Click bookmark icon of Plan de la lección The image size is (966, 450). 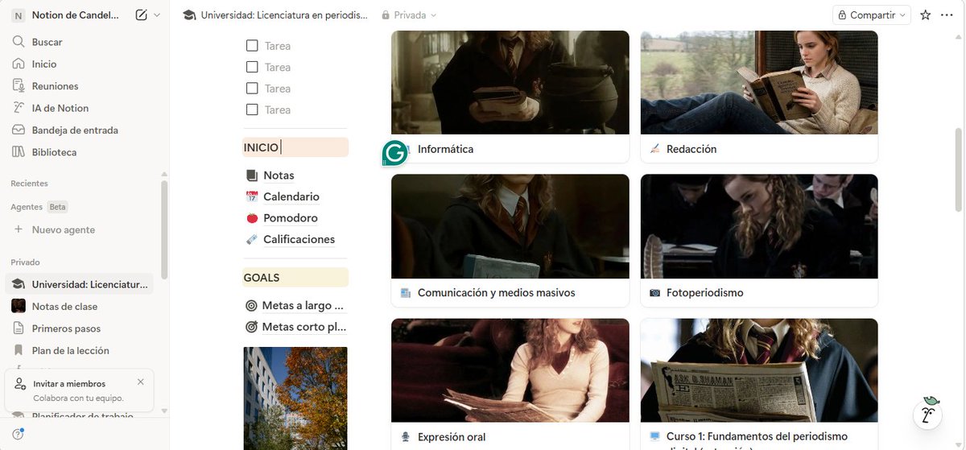(x=19, y=350)
